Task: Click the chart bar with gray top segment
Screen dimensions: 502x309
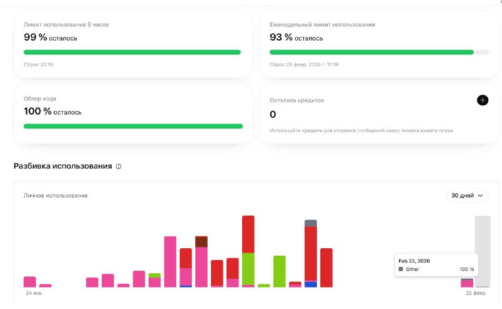Action: 311,253
